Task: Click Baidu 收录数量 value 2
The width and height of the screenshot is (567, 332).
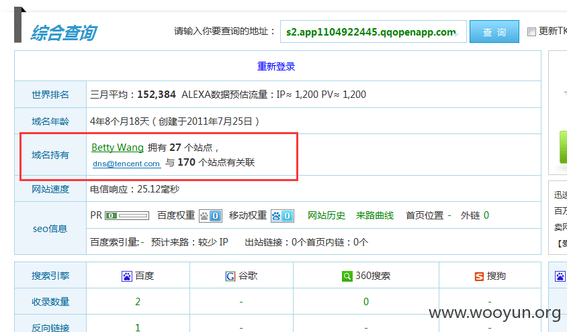Action: point(138,302)
